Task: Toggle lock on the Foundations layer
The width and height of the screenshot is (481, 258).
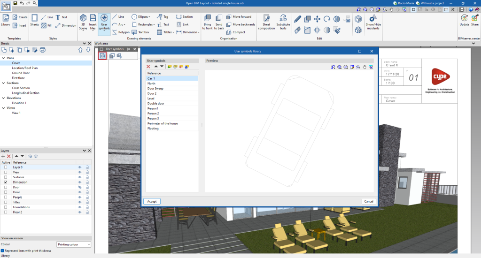Action: pyautogui.click(x=87, y=207)
